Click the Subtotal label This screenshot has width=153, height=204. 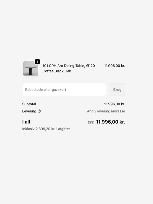(29, 104)
